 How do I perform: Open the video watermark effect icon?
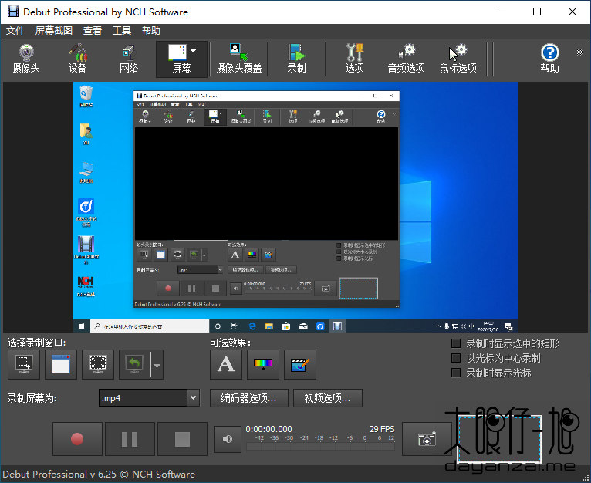[299, 364]
